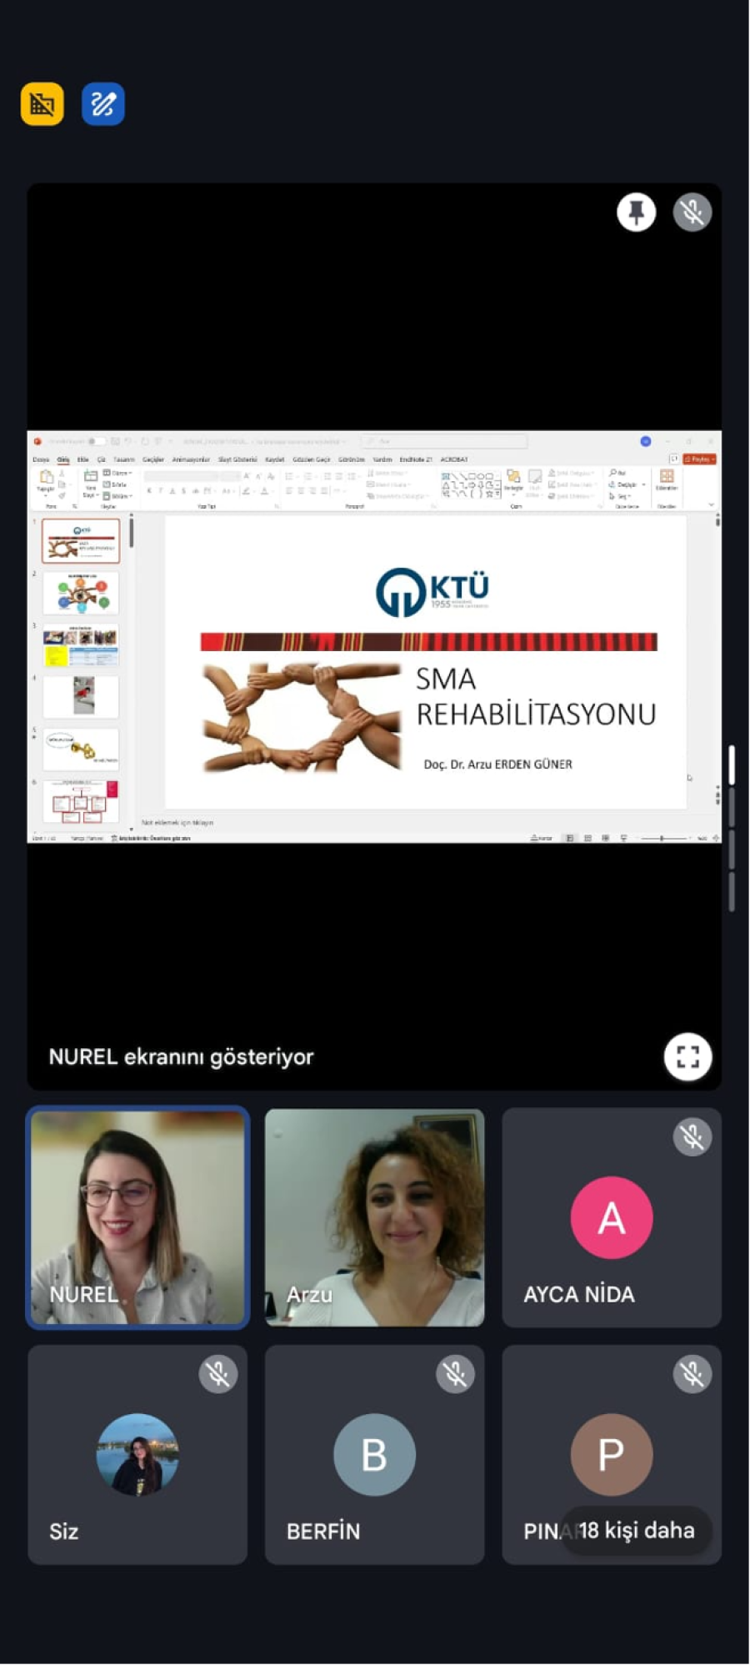Viewport: 750px width, 1665px height.
Task: Tap the muted mic icon on AYCA NİDA's tile
Action: click(692, 1136)
